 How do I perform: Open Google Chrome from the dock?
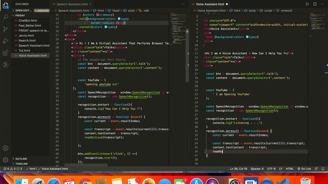(x=86, y=181)
